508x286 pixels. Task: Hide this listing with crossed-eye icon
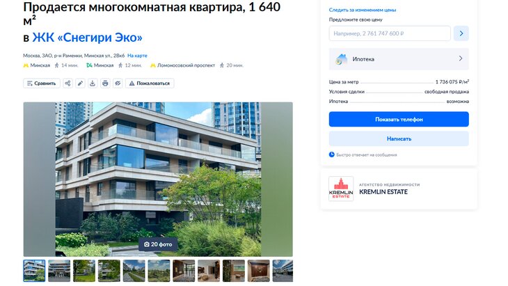coord(118,84)
